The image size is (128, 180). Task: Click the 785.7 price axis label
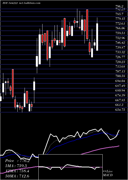pos(120,14)
